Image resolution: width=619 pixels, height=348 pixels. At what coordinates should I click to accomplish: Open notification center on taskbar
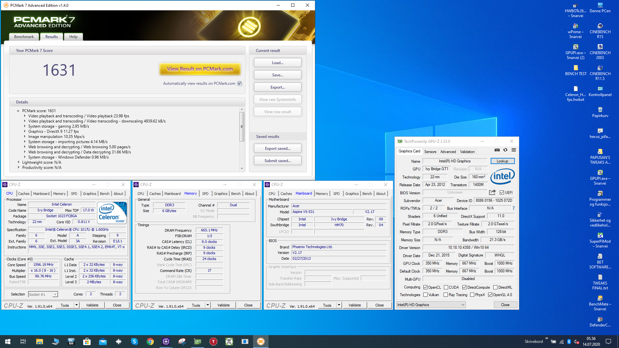(608, 342)
